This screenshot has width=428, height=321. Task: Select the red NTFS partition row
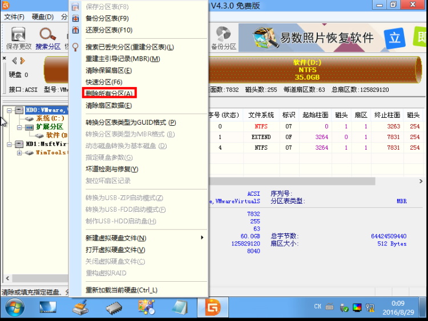click(x=315, y=126)
